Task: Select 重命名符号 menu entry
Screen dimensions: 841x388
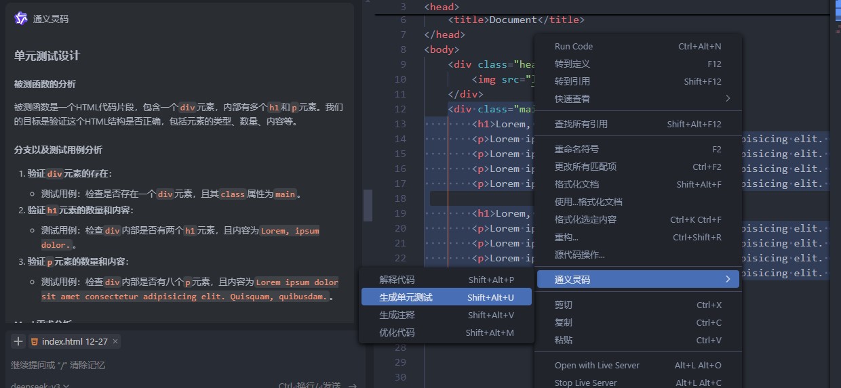Action: pos(638,149)
